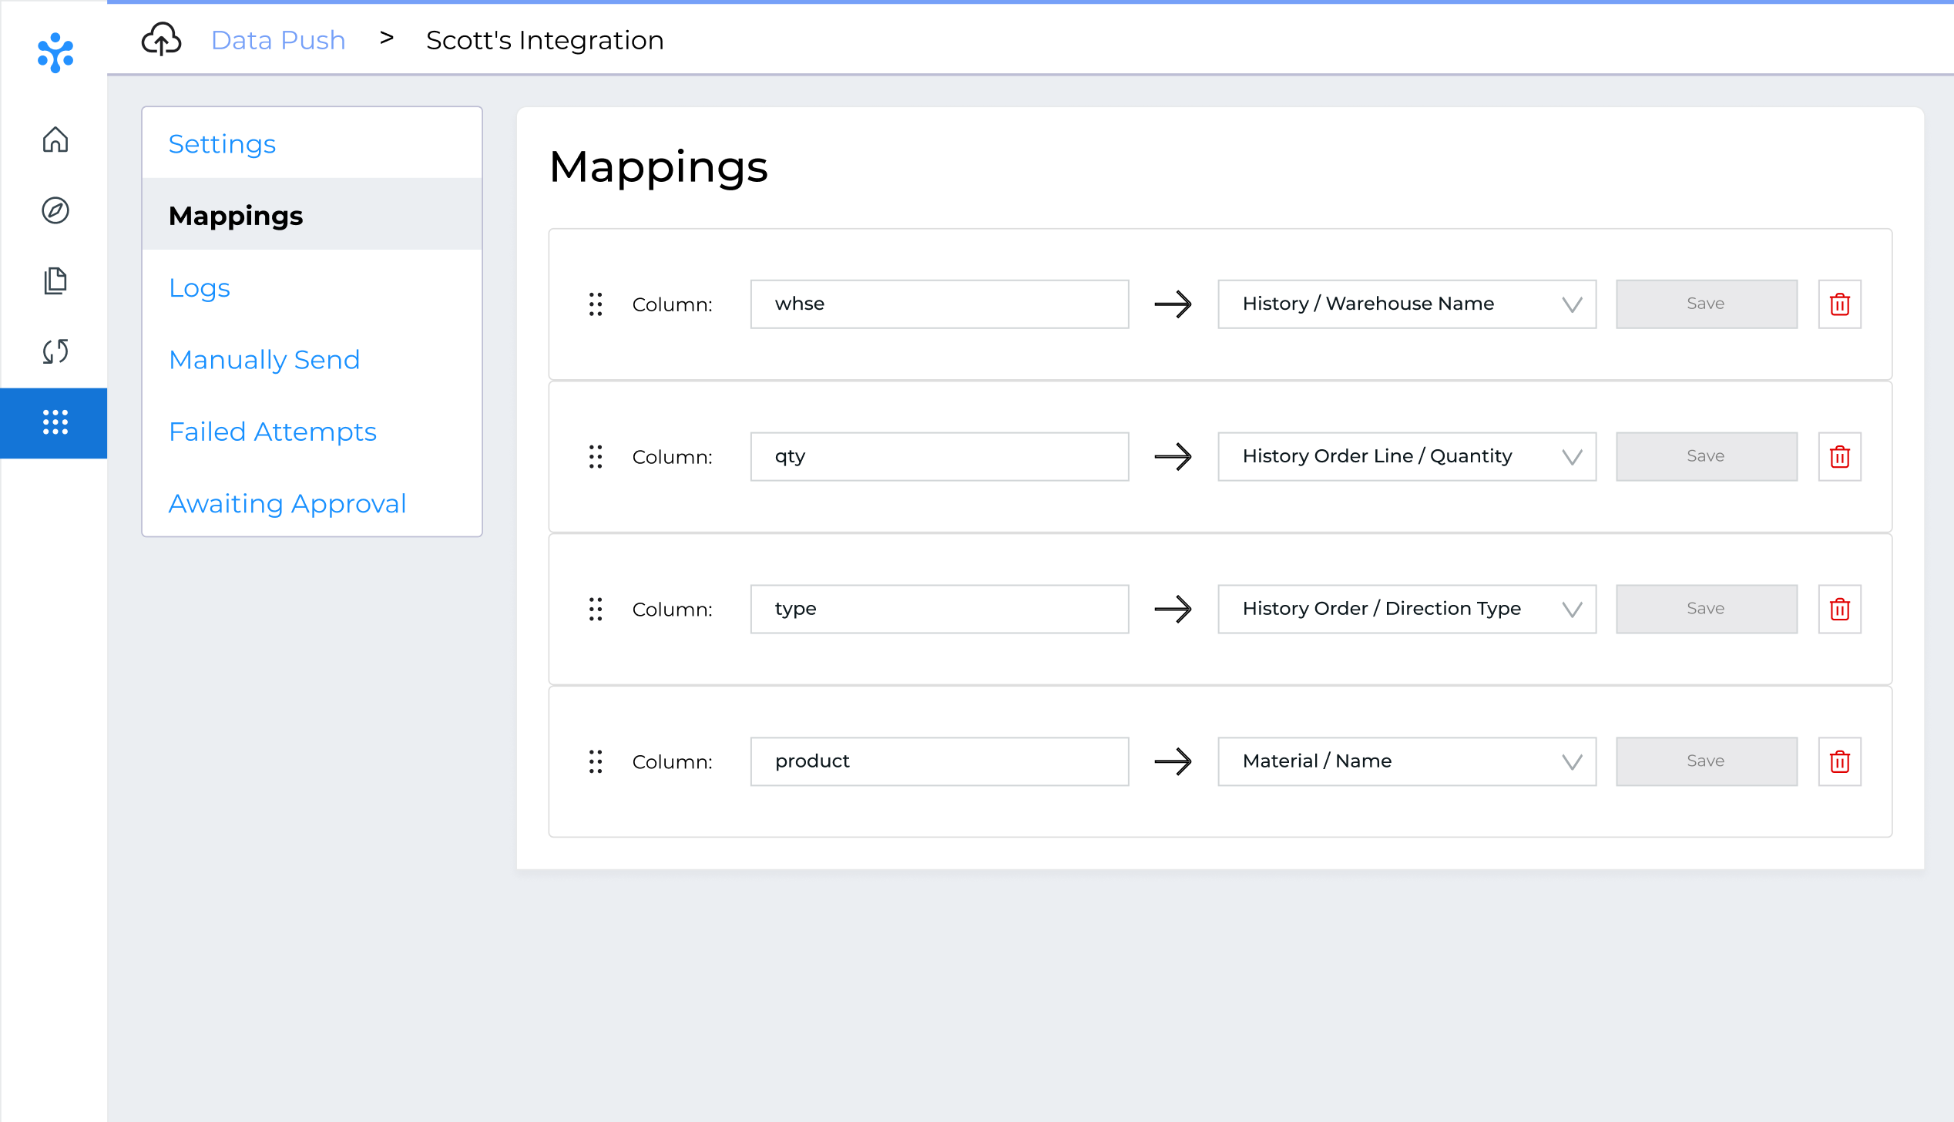Select the Home icon in the sidebar

(x=55, y=140)
